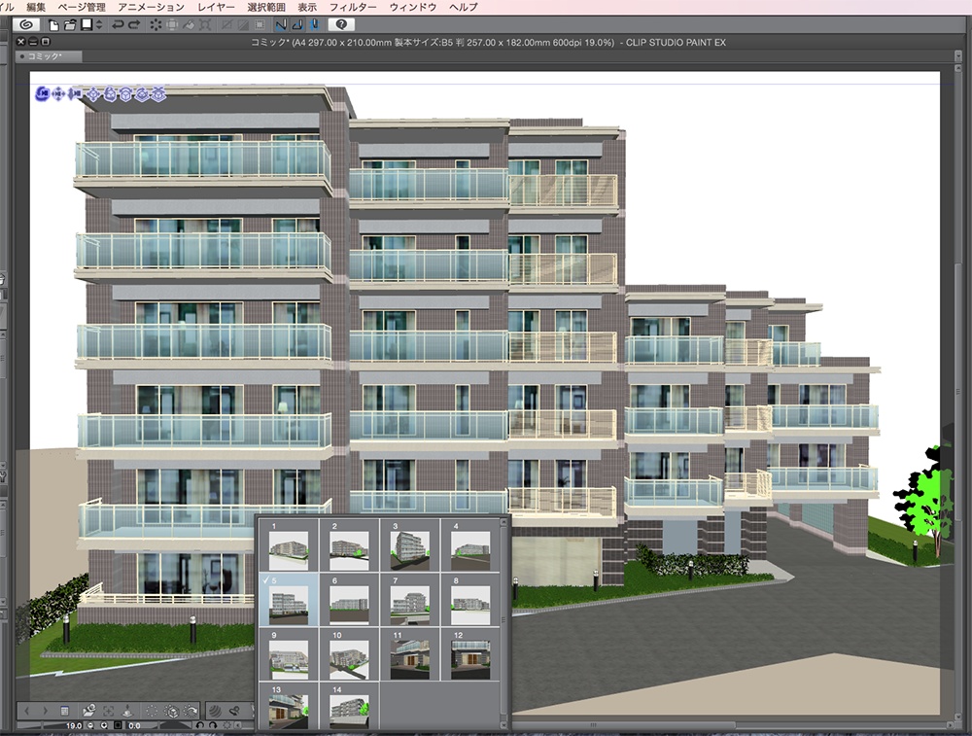
Task: Open the ヘルプ menu
Action: (x=463, y=7)
